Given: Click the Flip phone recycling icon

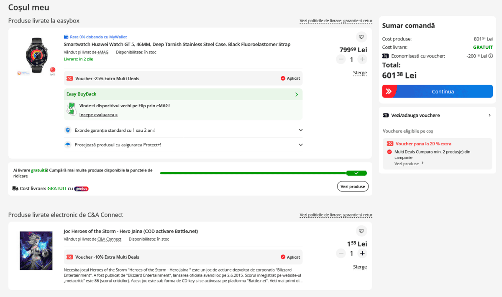Looking at the screenshot, I should click(72, 109).
